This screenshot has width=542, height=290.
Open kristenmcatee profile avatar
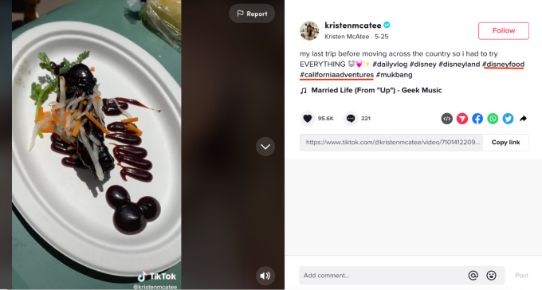pos(309,31)
